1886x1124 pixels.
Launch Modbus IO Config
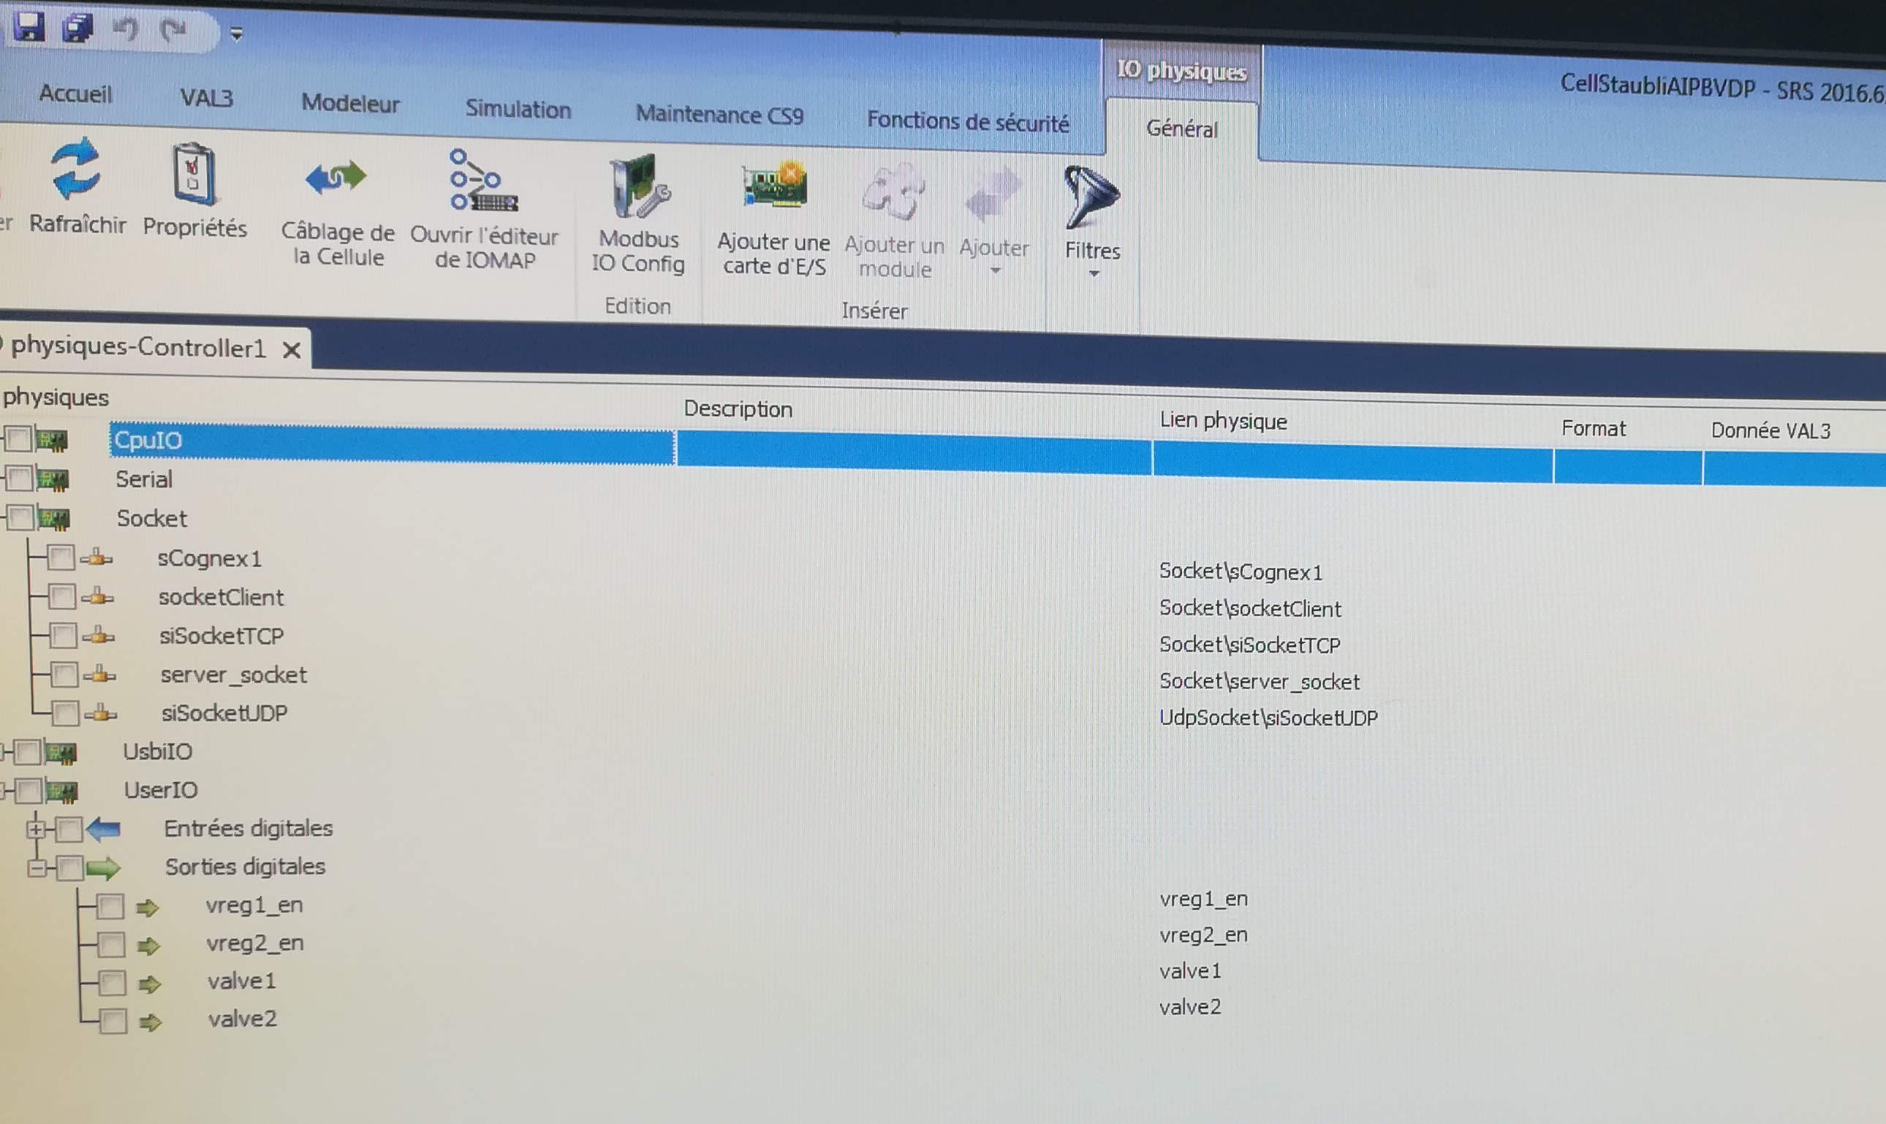(638, 188)
